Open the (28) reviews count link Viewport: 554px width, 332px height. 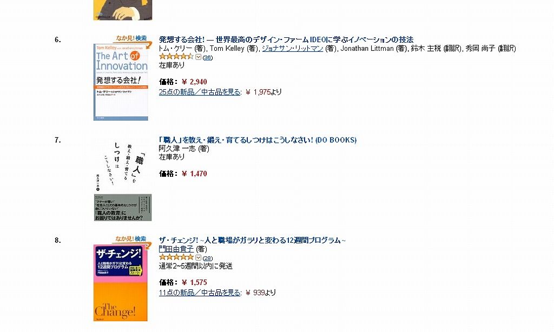pyautogui.click(x=208, y=258)
